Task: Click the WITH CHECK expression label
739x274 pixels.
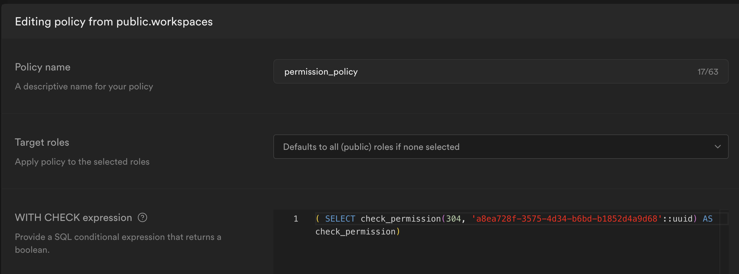Action: point(73,218)
